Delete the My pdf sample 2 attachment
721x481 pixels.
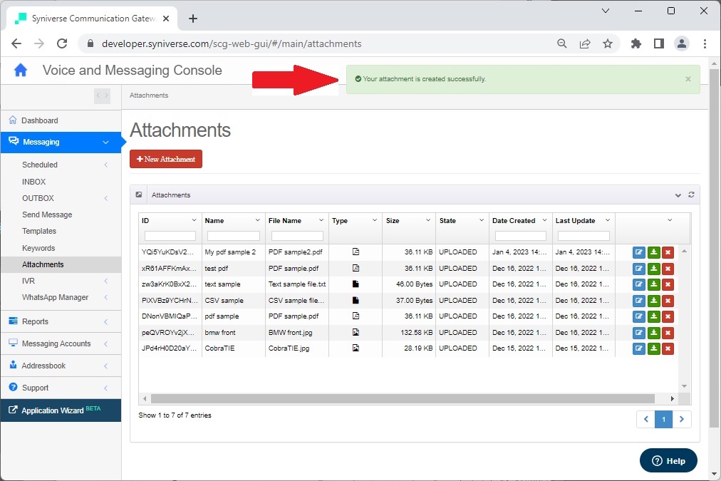(x=668, y=252)
